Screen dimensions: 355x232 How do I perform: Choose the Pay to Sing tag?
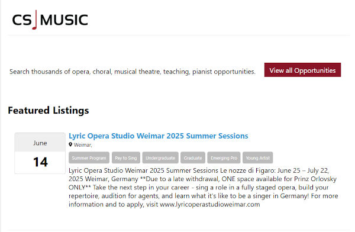click(126, 157)
